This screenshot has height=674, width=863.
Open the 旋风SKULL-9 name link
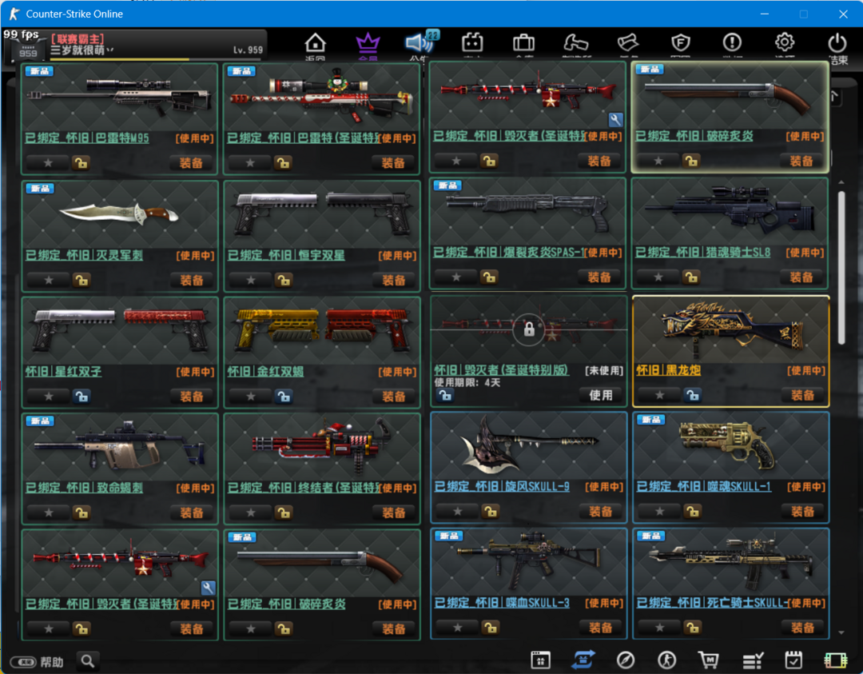[x=502, y=487]
